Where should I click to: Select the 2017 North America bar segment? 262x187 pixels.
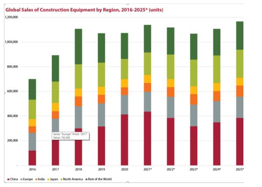click(x=55, y=92)
